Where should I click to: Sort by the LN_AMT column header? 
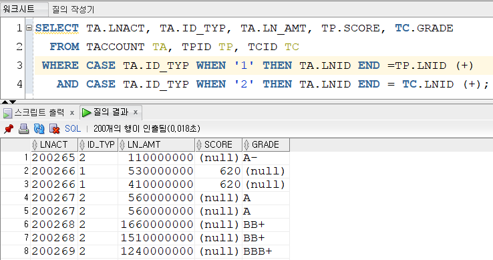[156, 145]
